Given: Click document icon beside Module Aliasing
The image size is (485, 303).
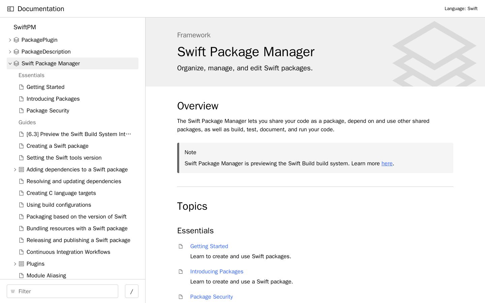Looking at the screenshot, I should (x=22, y=276).
